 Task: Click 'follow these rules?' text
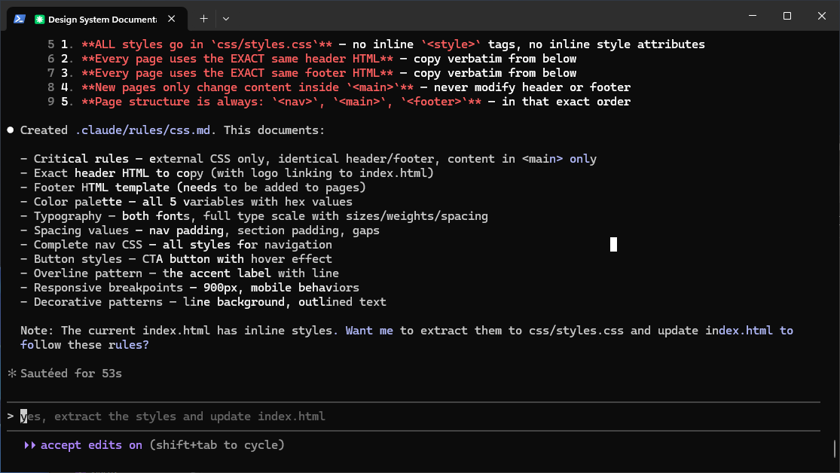84,345
